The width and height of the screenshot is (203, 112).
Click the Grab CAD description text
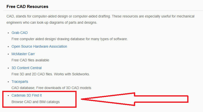click(70, 39)
